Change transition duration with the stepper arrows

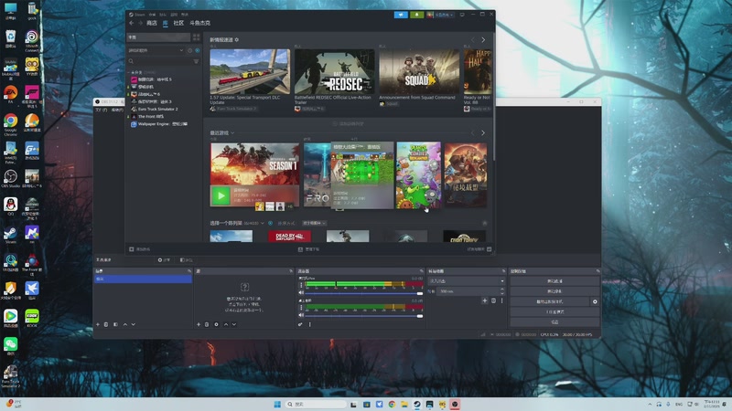pyautogui.click(x=502, y=291)
